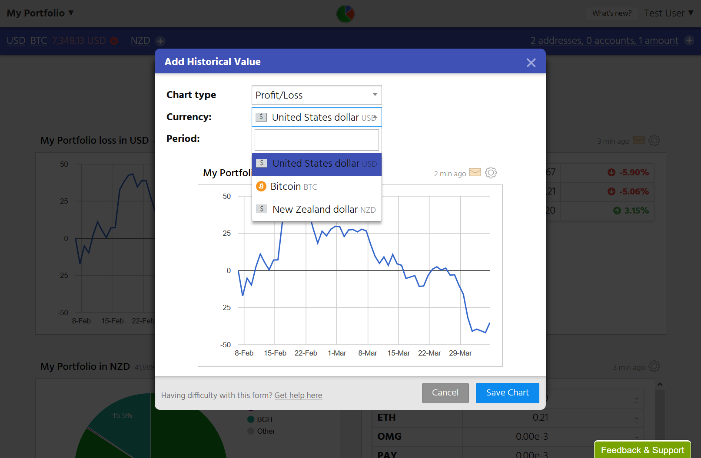Viewport: 701px width, 458px height.
Task: Click the Other legend entry
Action: pos(261,431)
